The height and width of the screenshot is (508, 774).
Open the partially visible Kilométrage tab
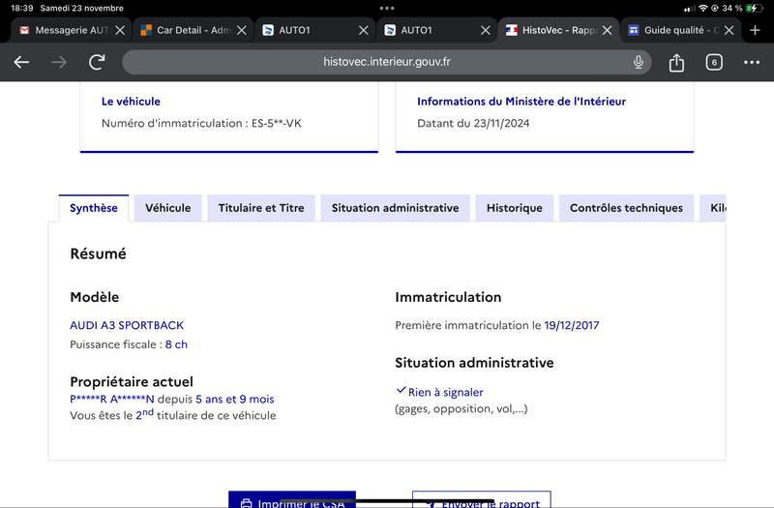(x=713, y=208)
